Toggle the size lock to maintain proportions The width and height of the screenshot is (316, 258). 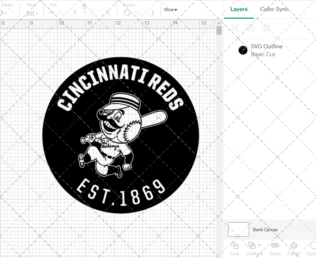pos(84,6)
